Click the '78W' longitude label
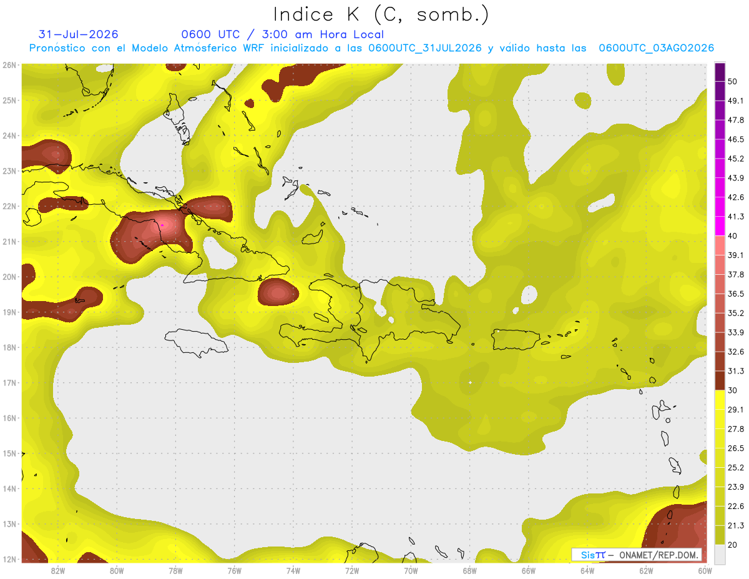 pyautogui.click(x=175, y=570)
